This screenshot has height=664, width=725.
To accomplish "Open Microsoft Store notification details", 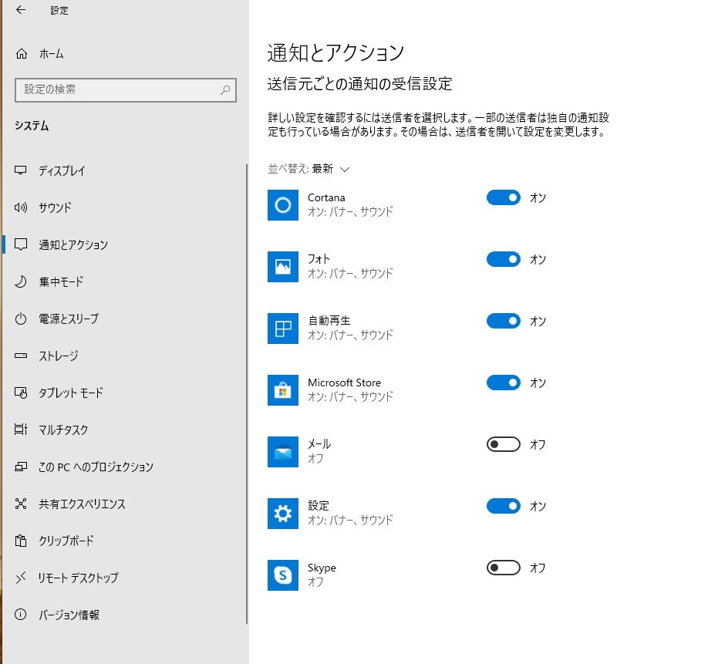I will pyautogui.click(x=350, y=389).
